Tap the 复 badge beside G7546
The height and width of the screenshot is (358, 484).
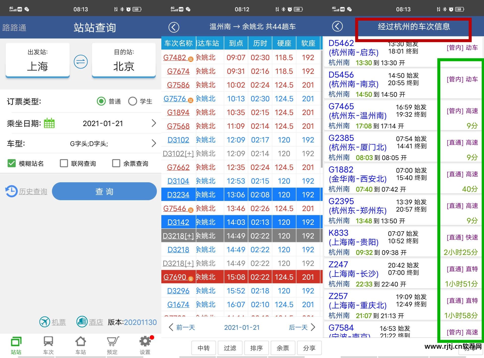coord(191,210)
